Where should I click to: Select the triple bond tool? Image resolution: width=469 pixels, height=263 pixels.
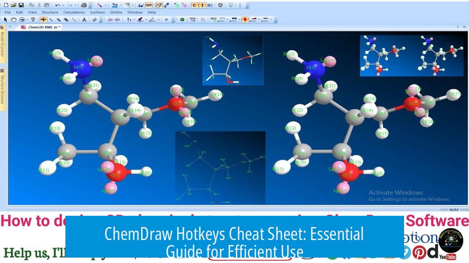tap(66, 19)
